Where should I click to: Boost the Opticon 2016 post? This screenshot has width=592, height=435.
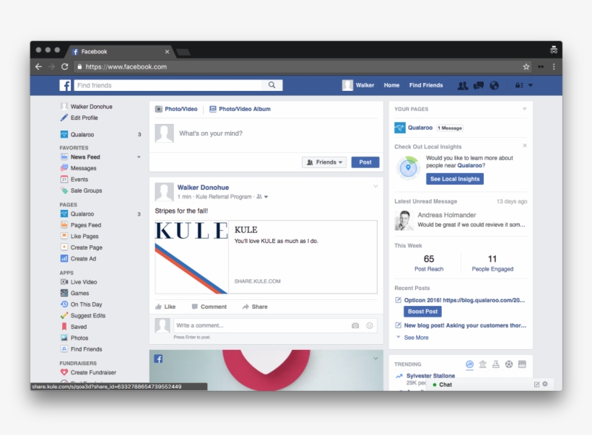coord(422,311)
